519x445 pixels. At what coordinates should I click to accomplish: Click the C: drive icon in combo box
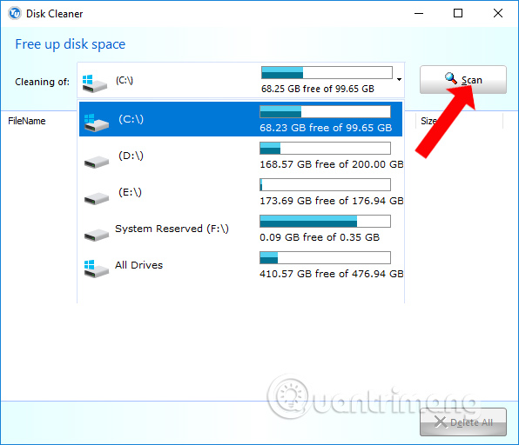95,83
